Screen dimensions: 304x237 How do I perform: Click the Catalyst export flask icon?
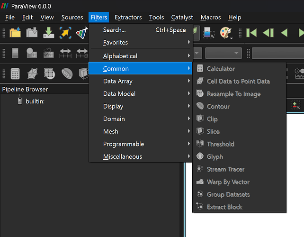[x=82, y=33]
